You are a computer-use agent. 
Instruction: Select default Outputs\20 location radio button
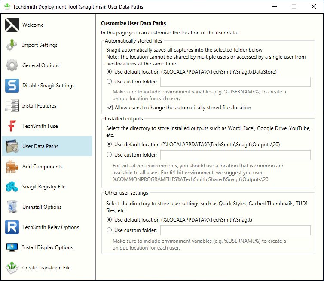point(109,144)
